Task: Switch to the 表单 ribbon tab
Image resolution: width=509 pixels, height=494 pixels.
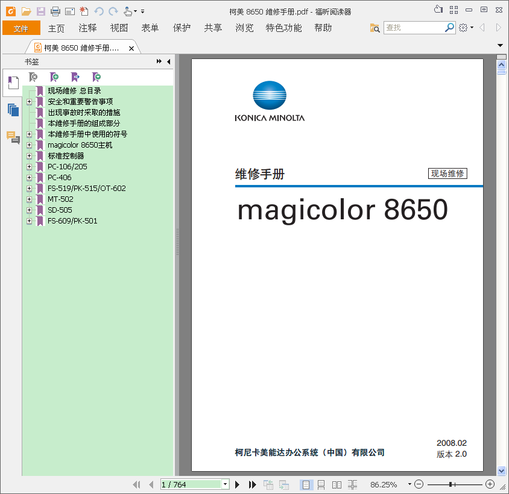Action: click(150, 28)
